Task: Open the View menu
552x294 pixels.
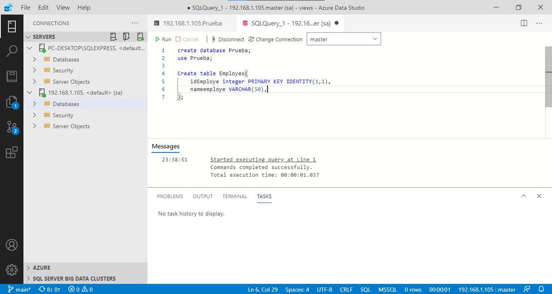Action: pos(63,7)
